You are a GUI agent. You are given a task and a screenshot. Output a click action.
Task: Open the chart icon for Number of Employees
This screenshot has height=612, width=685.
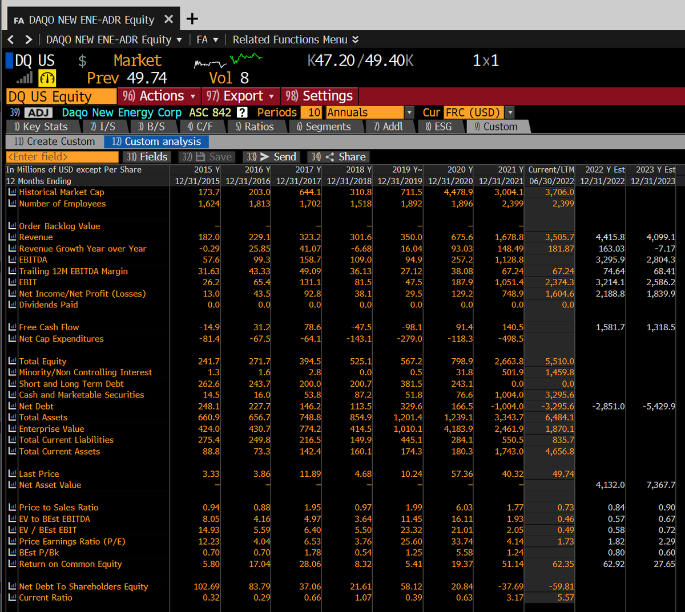pos(12,204)
